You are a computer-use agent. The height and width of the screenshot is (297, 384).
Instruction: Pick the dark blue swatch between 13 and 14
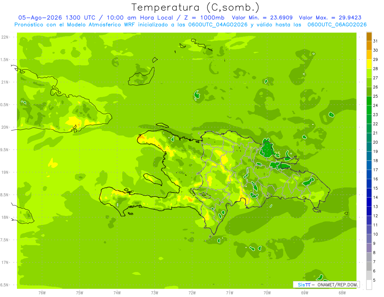(x=369, y=202)
